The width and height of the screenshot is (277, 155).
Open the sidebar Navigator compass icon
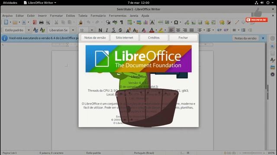click(272, 74)
